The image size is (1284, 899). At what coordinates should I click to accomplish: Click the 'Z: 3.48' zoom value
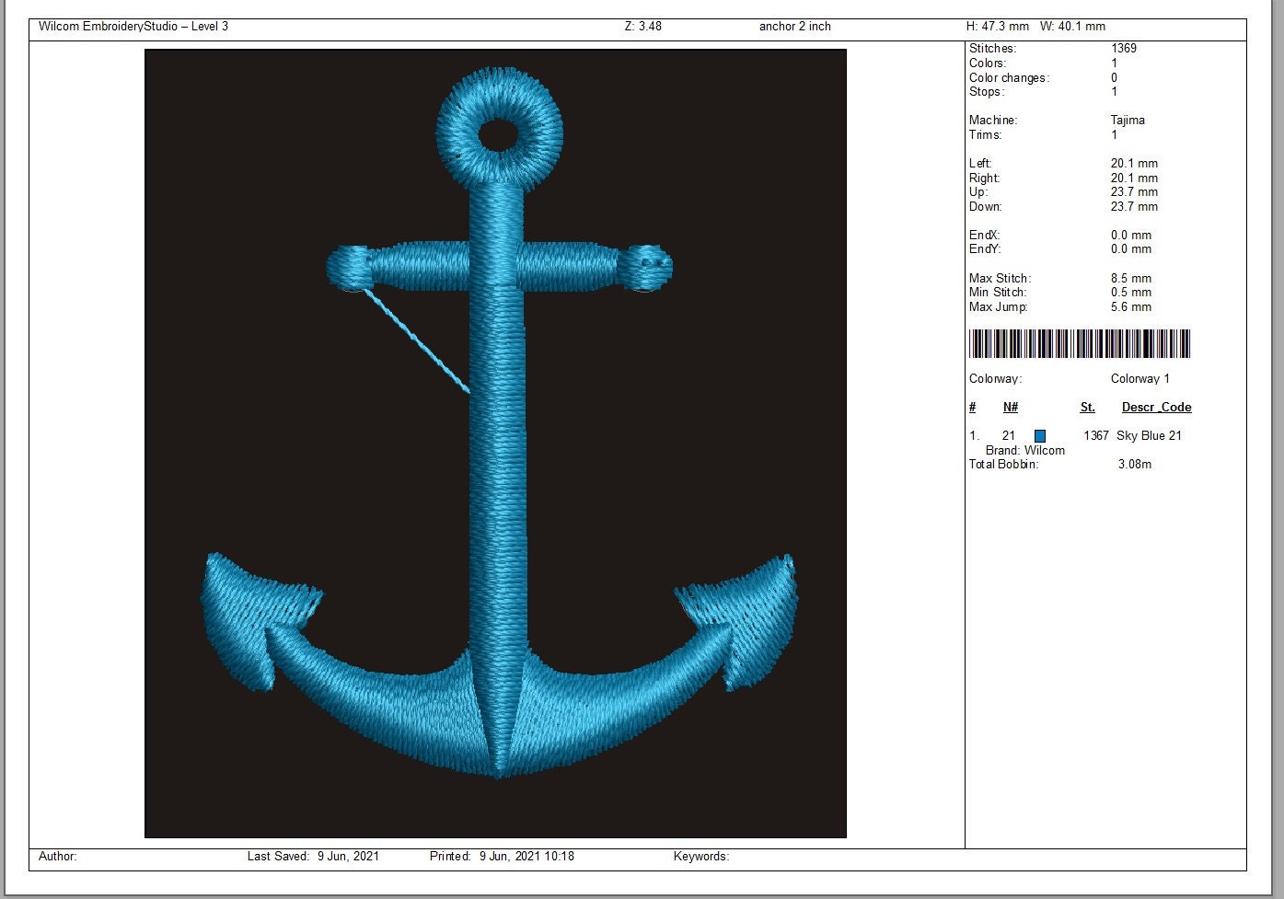[643, 27]
